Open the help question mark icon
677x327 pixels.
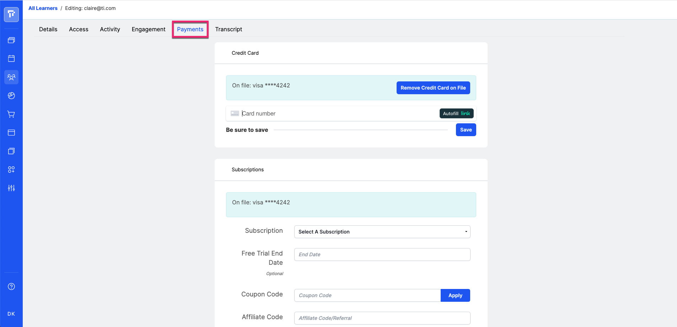point(11,286)
